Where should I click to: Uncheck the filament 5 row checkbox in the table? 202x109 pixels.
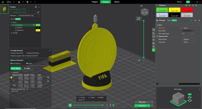coord(48,81)
